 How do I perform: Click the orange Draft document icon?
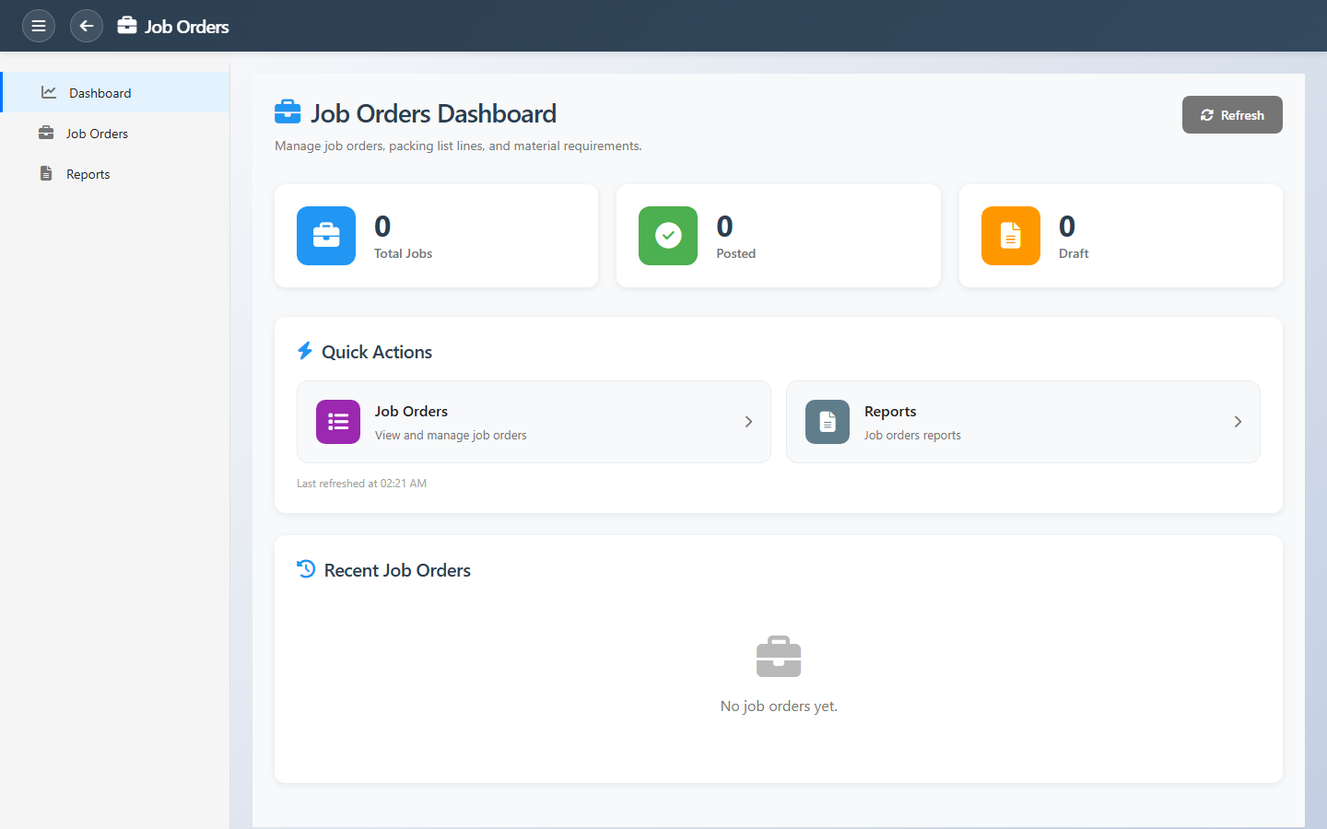pos(1010,236)
